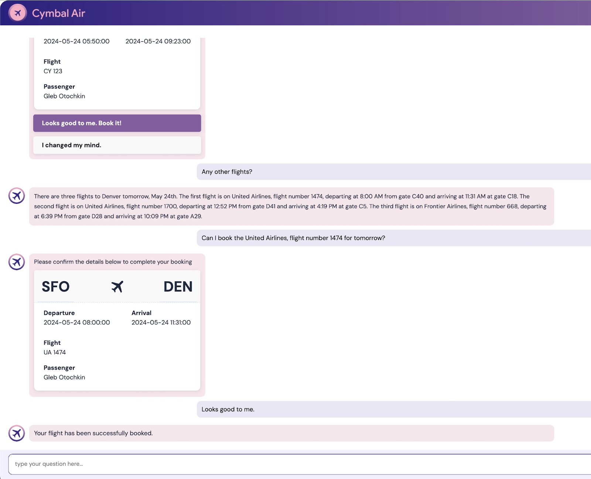
Task: Select the 'Can I book the United Airlines' message
Action: coord(293,238)
